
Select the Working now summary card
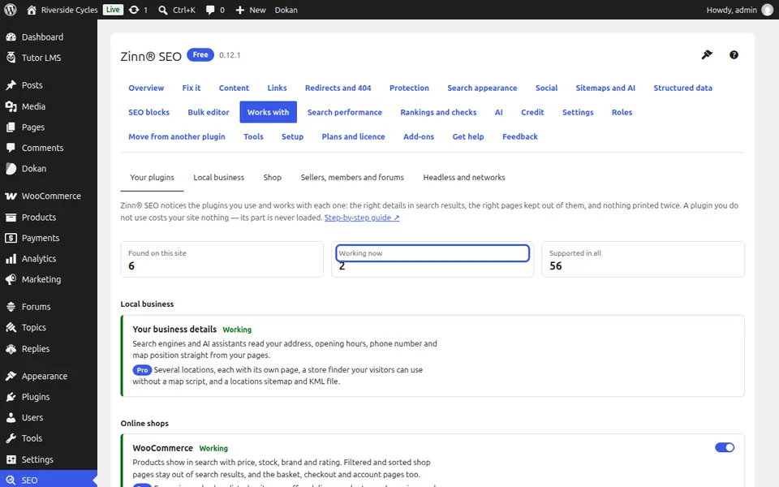click(x=433, y=260)
